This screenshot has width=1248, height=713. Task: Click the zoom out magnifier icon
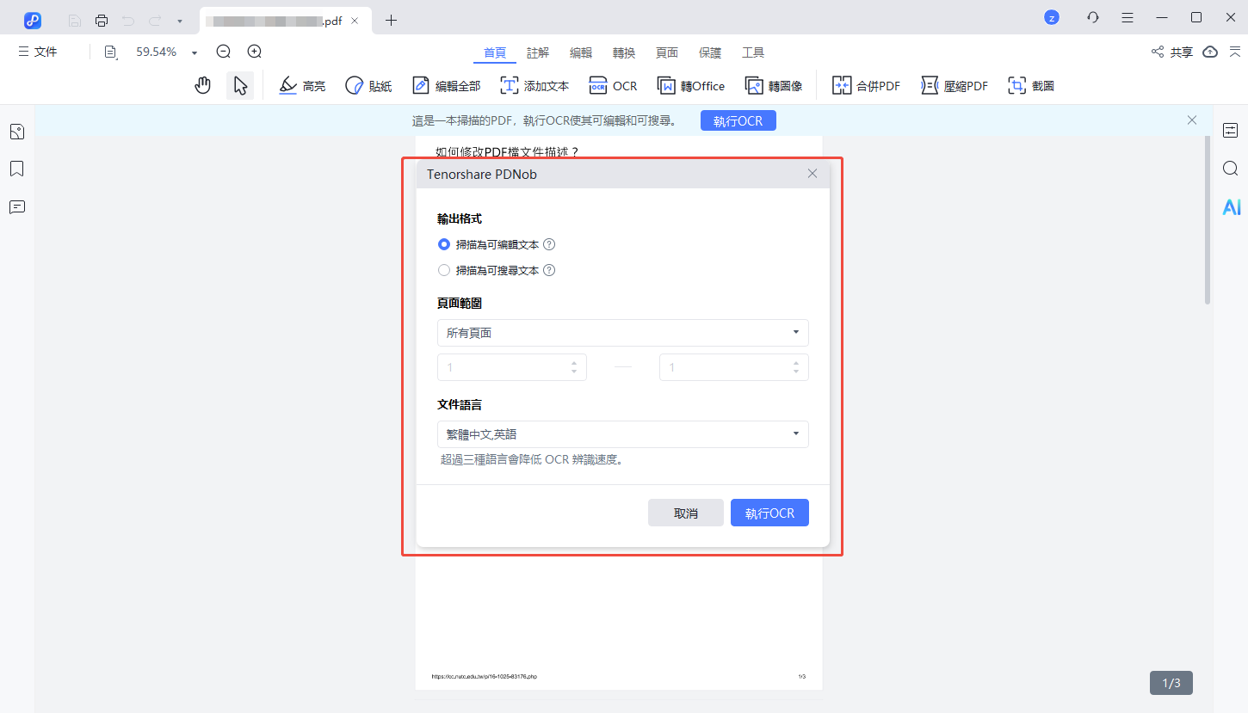point(224,52)
